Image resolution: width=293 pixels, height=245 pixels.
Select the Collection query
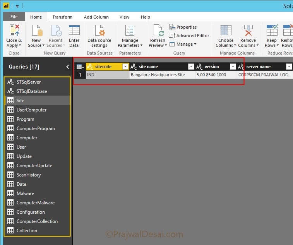point(38,230)
